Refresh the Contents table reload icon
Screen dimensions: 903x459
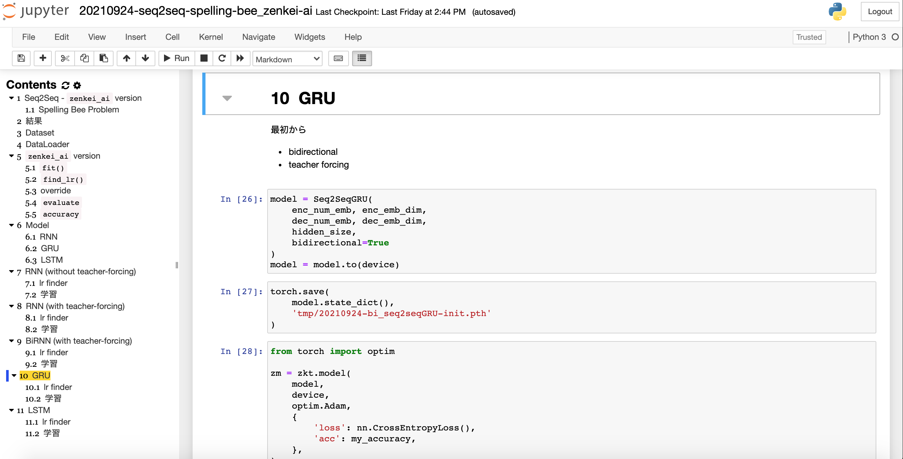pyautogui.click(x=65, y=85)
